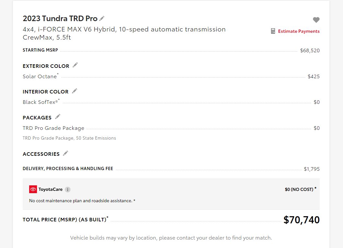Show ToyotaCare info tooltip icon
The image size is (343, 248).
68,190
